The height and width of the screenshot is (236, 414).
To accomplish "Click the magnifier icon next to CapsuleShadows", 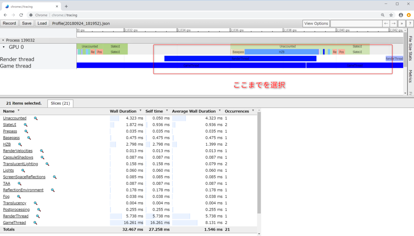I will click(x=42, y=157).
